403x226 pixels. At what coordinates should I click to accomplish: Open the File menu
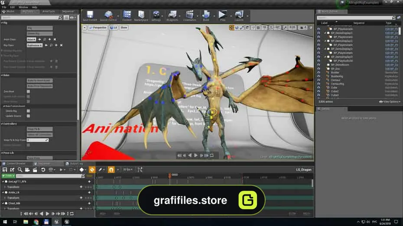click(x=4, y=7)
